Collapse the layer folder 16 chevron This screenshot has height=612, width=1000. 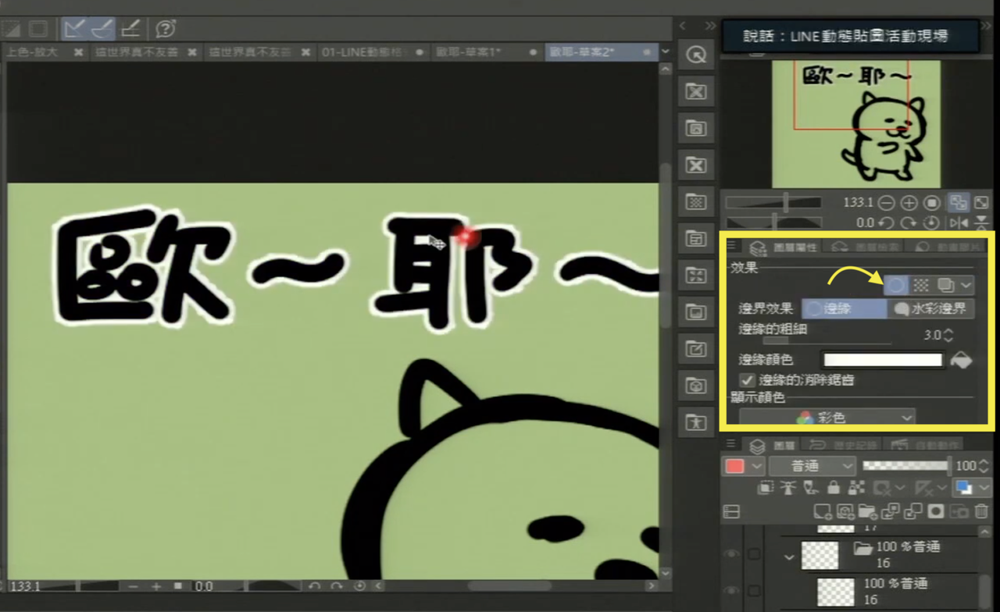point(788,557)
